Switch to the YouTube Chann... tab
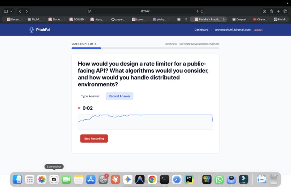 point(260,19)
